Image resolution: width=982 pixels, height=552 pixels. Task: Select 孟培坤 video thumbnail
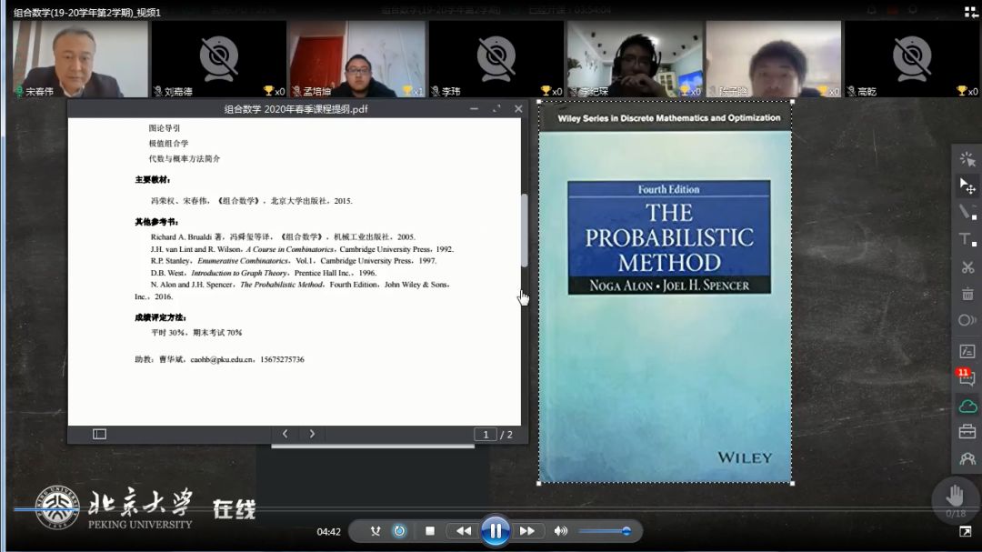[x=357, y=59]
